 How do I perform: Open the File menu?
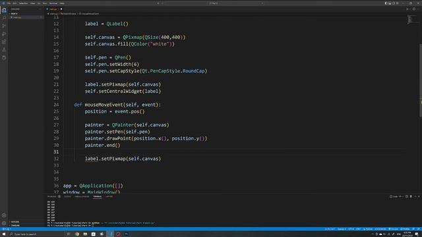(x=9, y=3)
